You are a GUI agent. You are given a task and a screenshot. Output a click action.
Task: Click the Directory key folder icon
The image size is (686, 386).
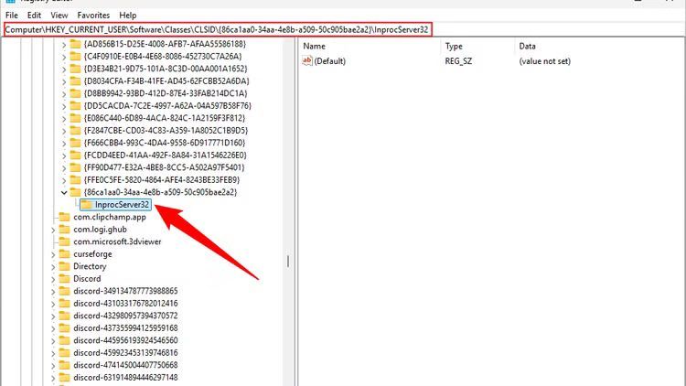tap(64, 266)
